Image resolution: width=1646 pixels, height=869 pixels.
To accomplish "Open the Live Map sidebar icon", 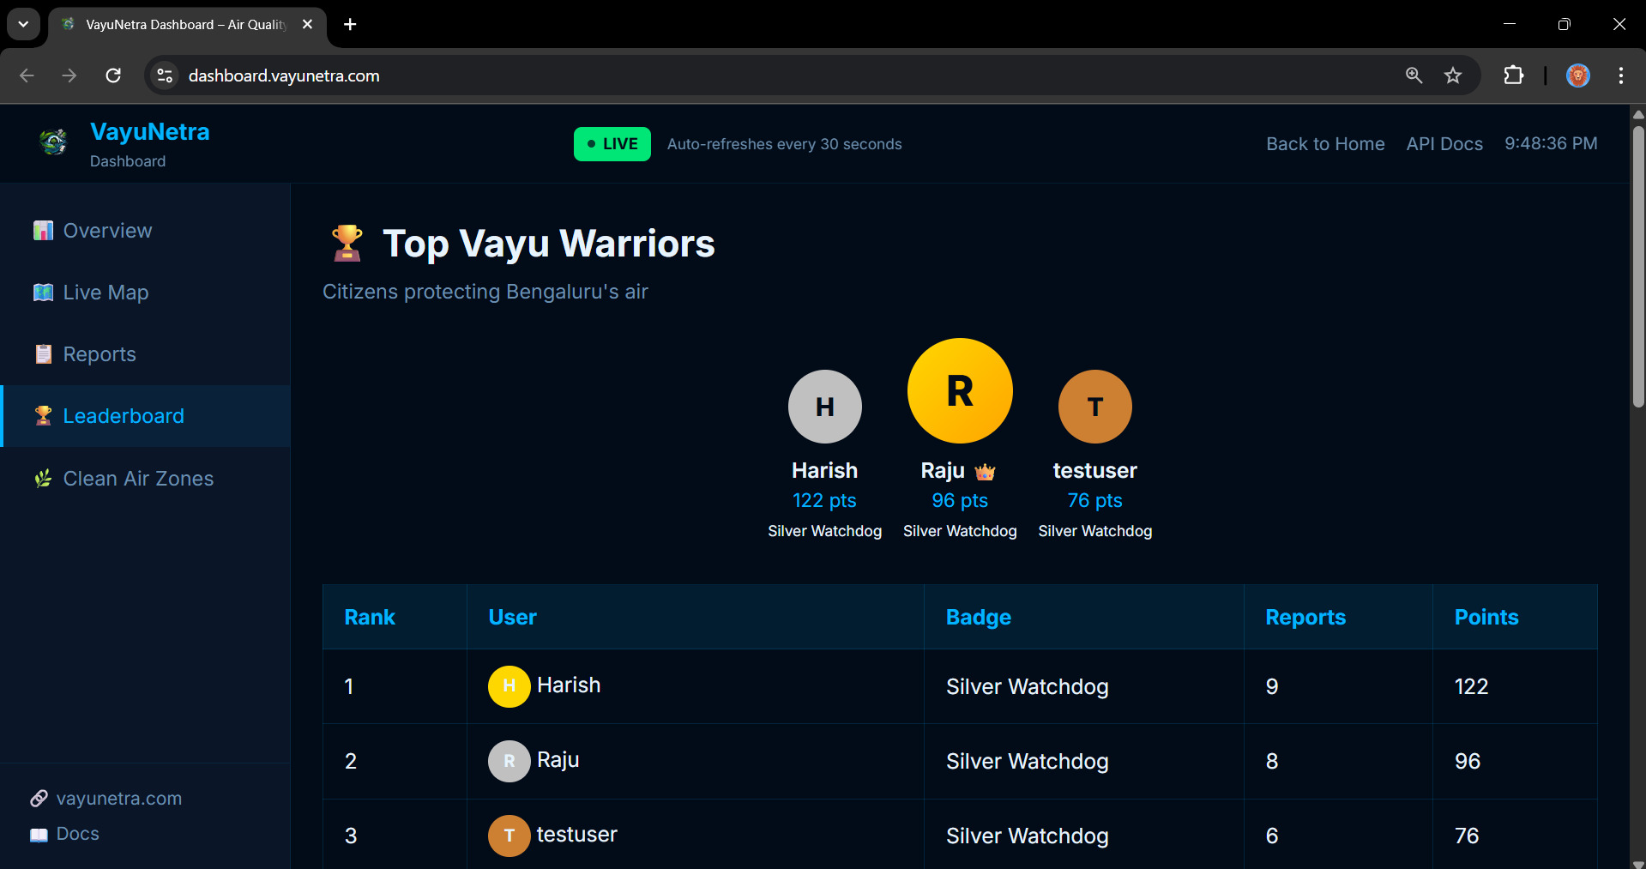I will [x=43, y=292].
